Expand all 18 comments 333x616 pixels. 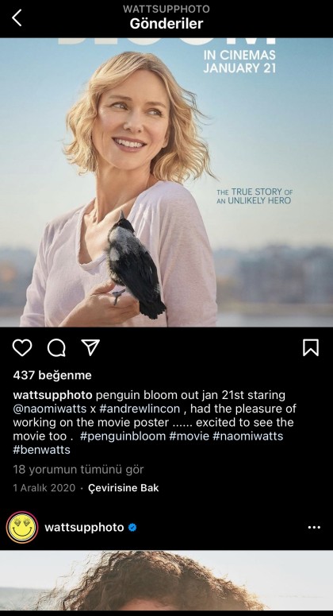tap(78, 470)
